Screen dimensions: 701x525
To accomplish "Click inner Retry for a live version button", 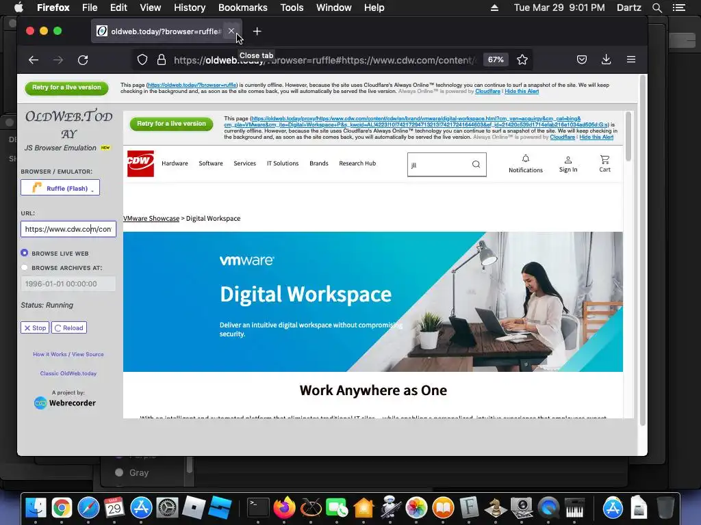I will click(171, 124).
